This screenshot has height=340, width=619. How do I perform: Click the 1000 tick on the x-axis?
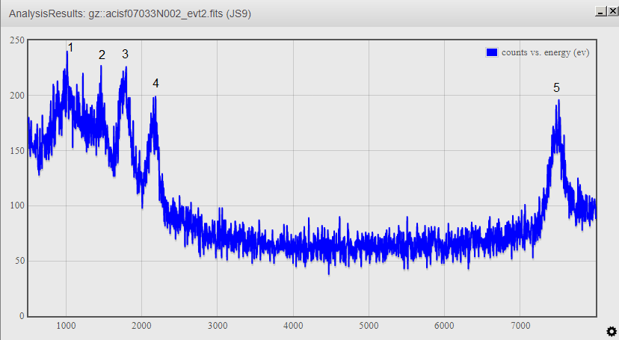point(67,325)
